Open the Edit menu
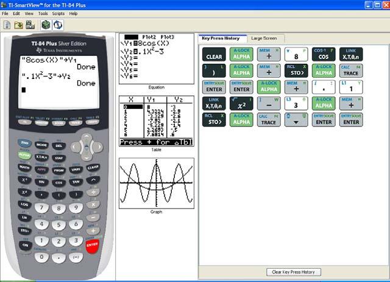 click(16, 13)
